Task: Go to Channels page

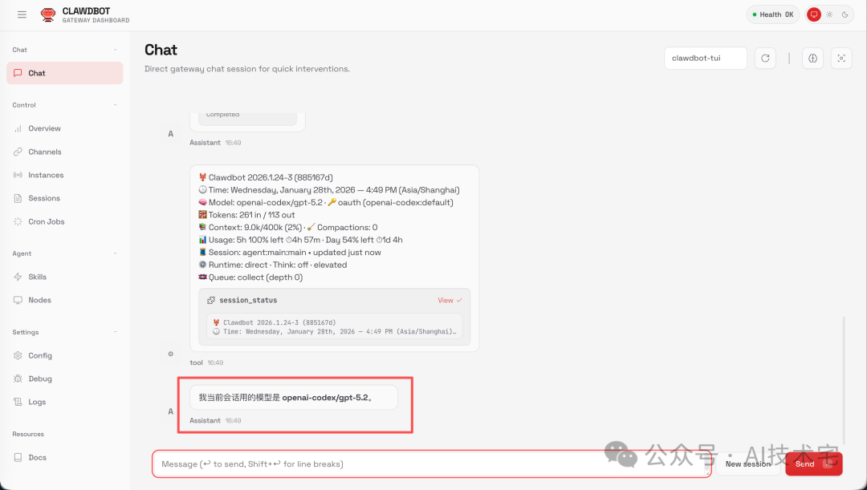Action: (65, 152)
